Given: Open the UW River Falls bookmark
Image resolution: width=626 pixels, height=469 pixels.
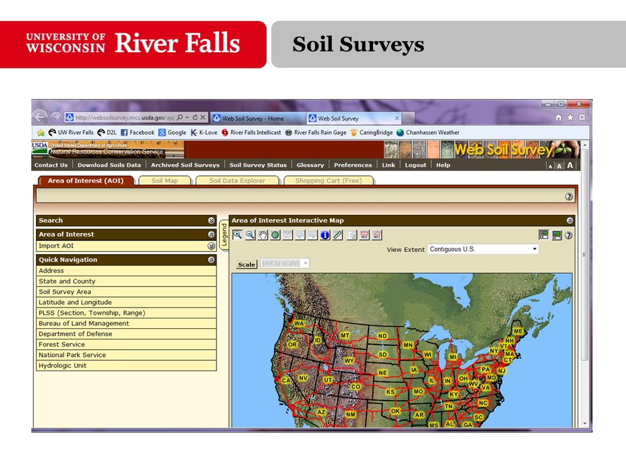Looking at the screenshot, I should [x=71, y=132].
